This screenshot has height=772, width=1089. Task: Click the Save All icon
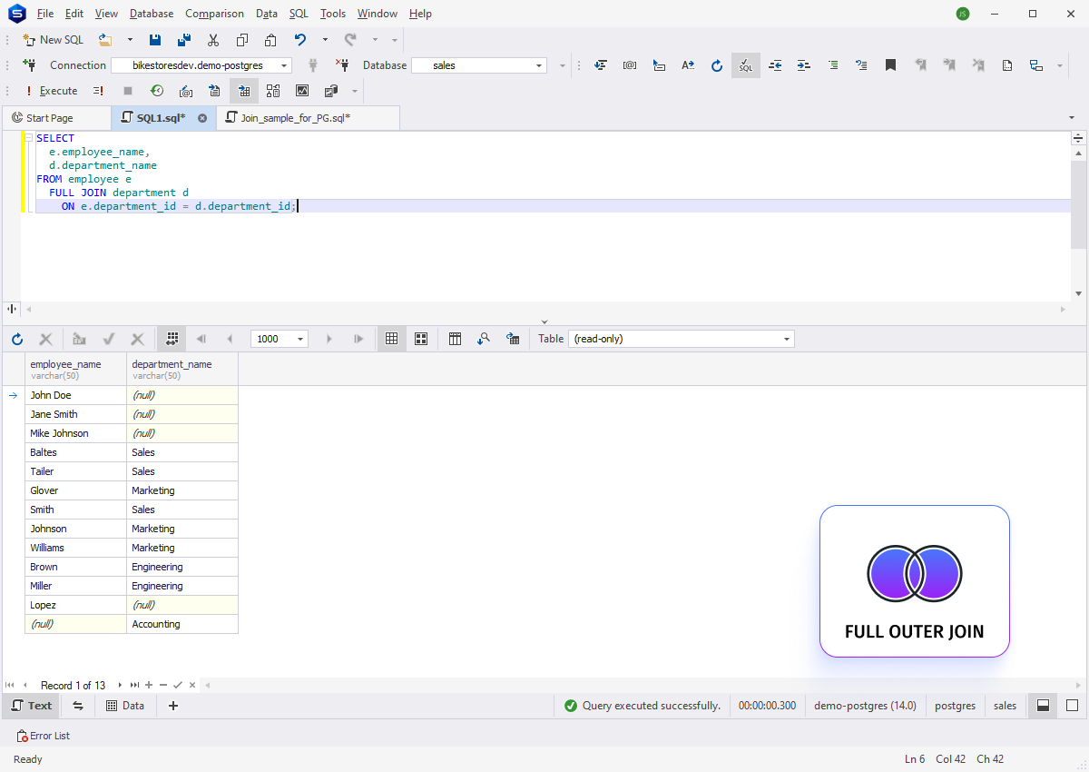click(x=184, y=40)
